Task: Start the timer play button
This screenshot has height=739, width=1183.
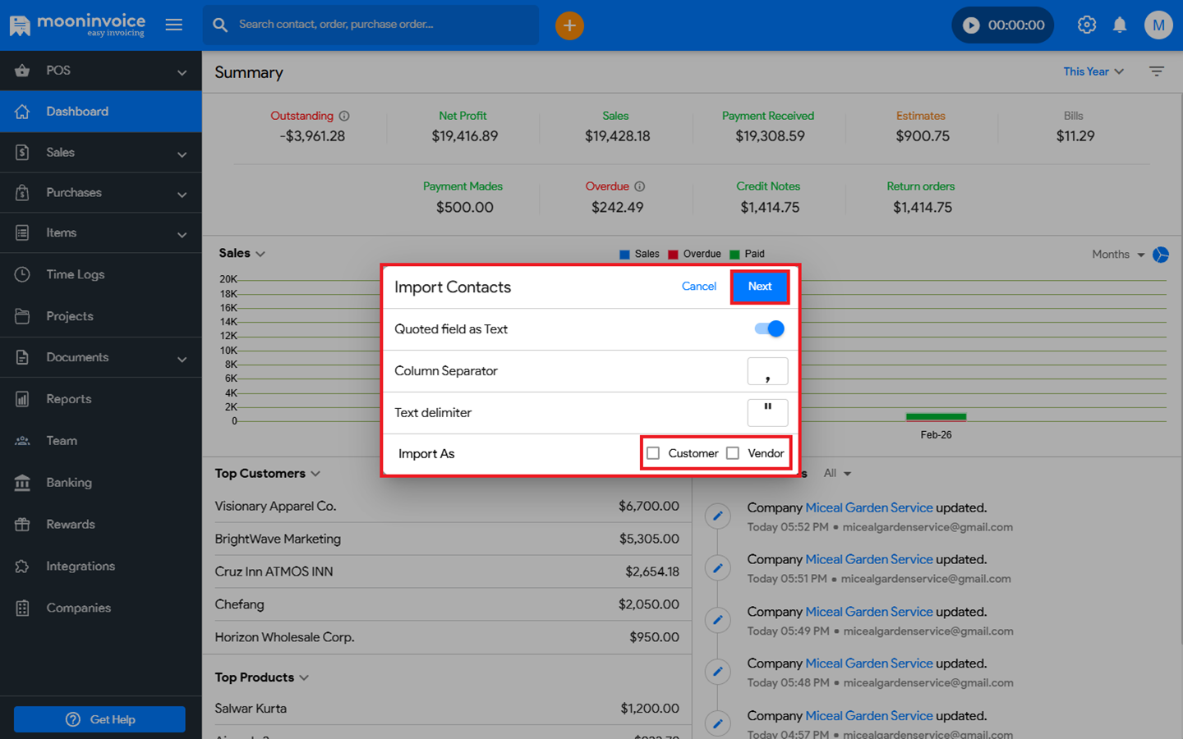Action: pos(971,25)
